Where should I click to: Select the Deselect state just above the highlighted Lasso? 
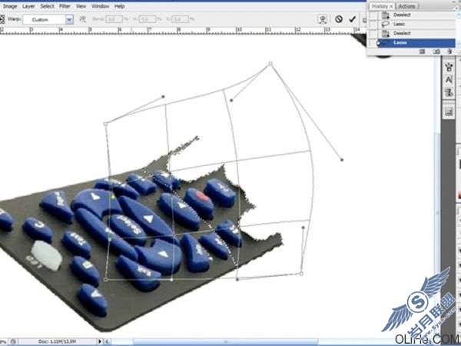coord(416,33)
